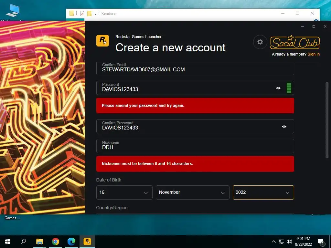Show hidden system tray icons

coord(273,242)
